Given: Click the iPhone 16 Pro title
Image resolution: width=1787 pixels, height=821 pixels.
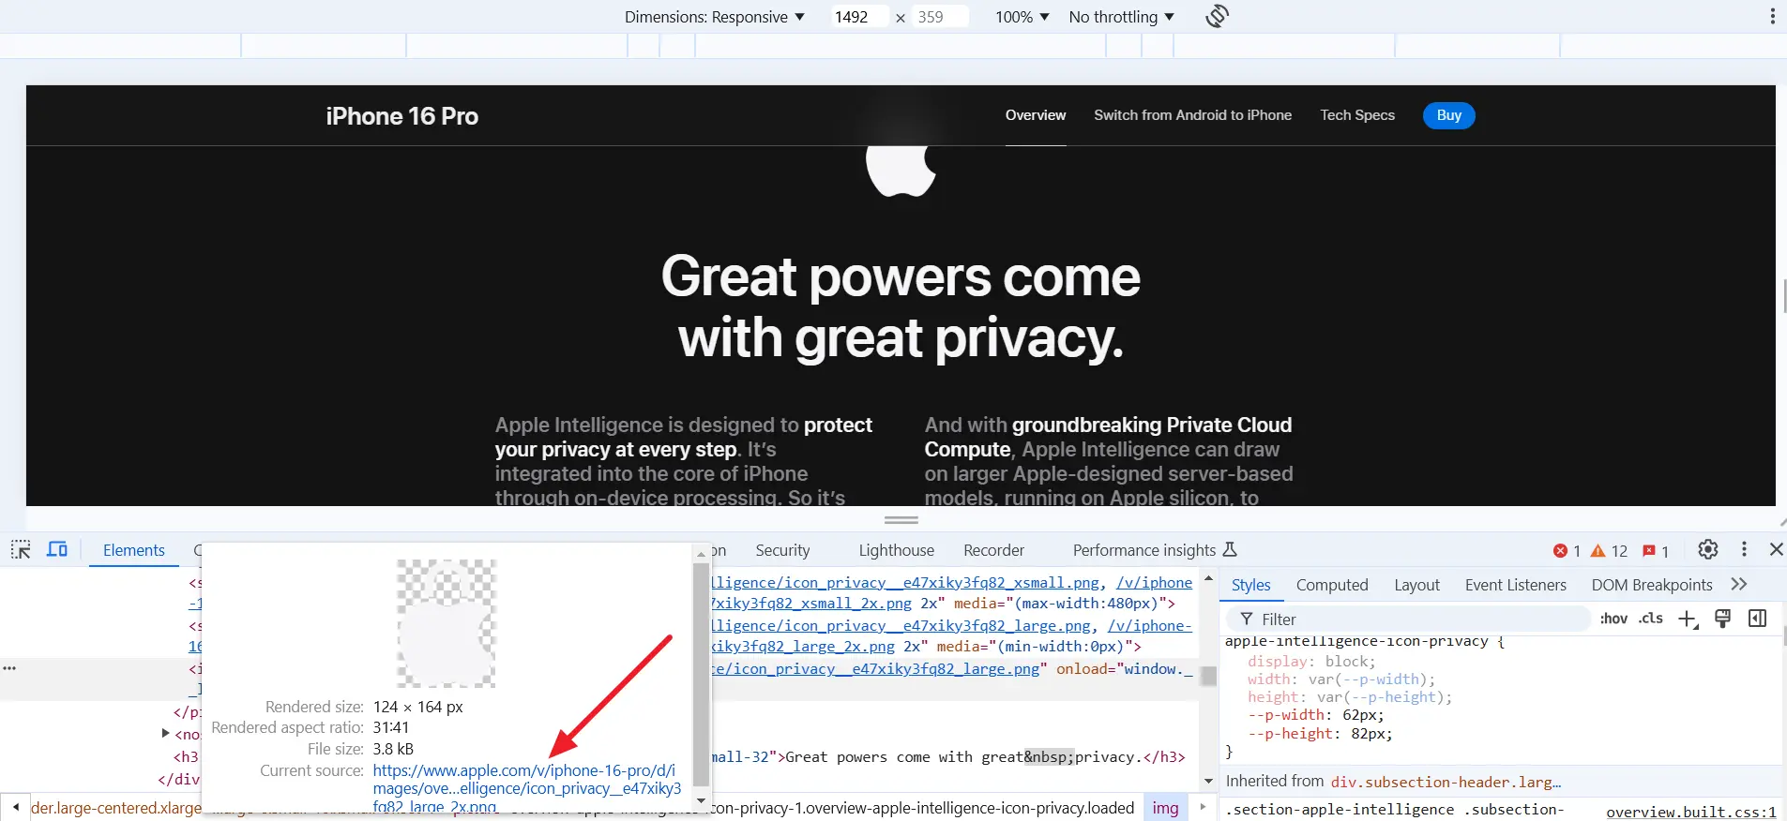Looking at the screenshot, I should 401,116.
